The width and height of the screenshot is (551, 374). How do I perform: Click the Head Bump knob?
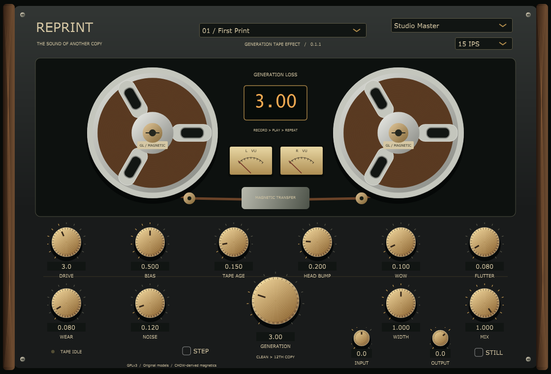point(317,242)
